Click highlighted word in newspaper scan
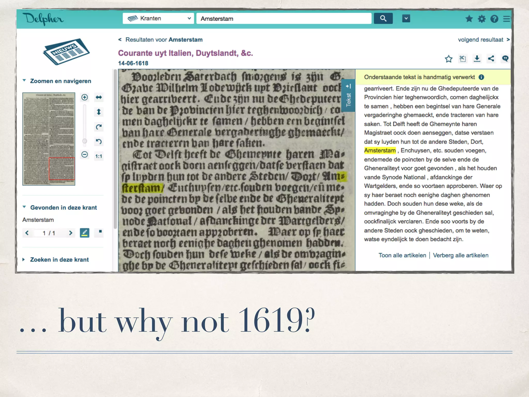Image resolution: width=529 pixels, height=397 pixels. 143,188
